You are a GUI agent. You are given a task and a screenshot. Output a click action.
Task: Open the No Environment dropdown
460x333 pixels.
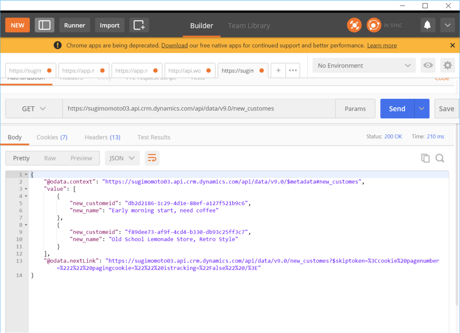click(364, 66)
